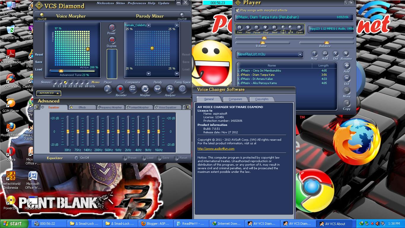Click the Play button in Player
Screen dimensions: 405x228
[248, 28]
